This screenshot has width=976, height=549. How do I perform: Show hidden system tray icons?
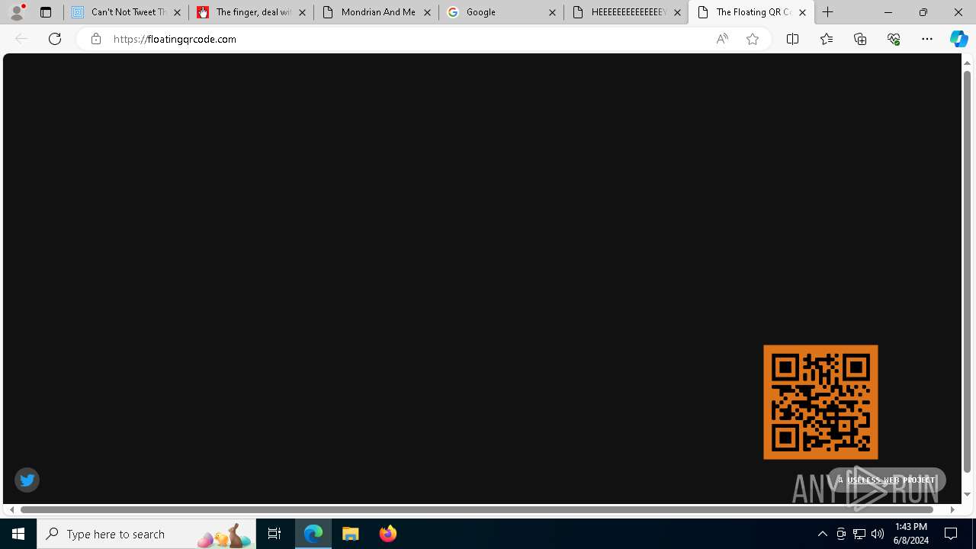[822, 534]
